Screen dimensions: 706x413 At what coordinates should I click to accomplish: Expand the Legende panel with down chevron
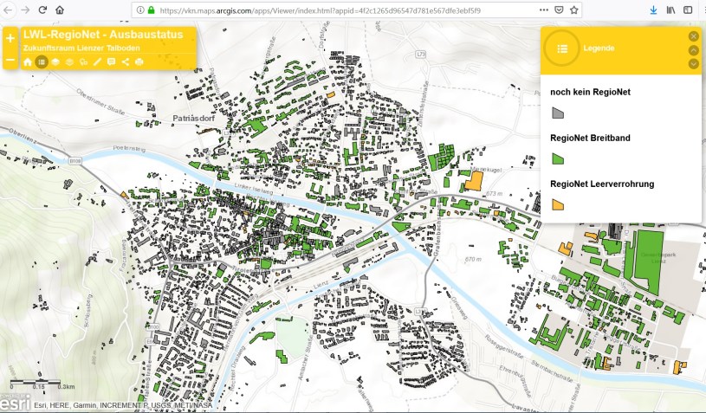(x=693, y=63)
